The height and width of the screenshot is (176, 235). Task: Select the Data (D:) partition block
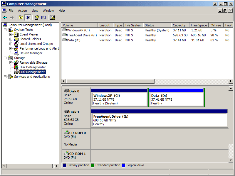(176, 99)
